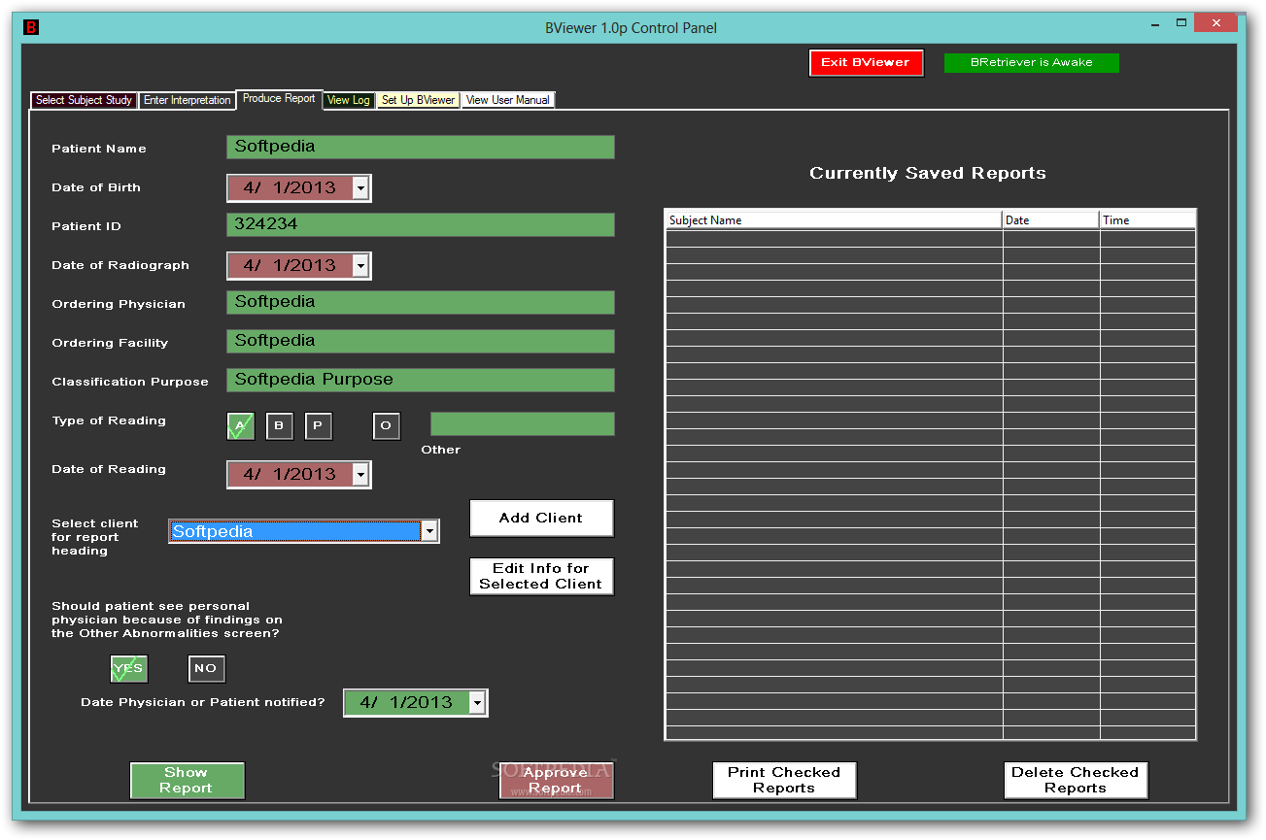
Task: Click the Show Report button
Action: [187, 781]
